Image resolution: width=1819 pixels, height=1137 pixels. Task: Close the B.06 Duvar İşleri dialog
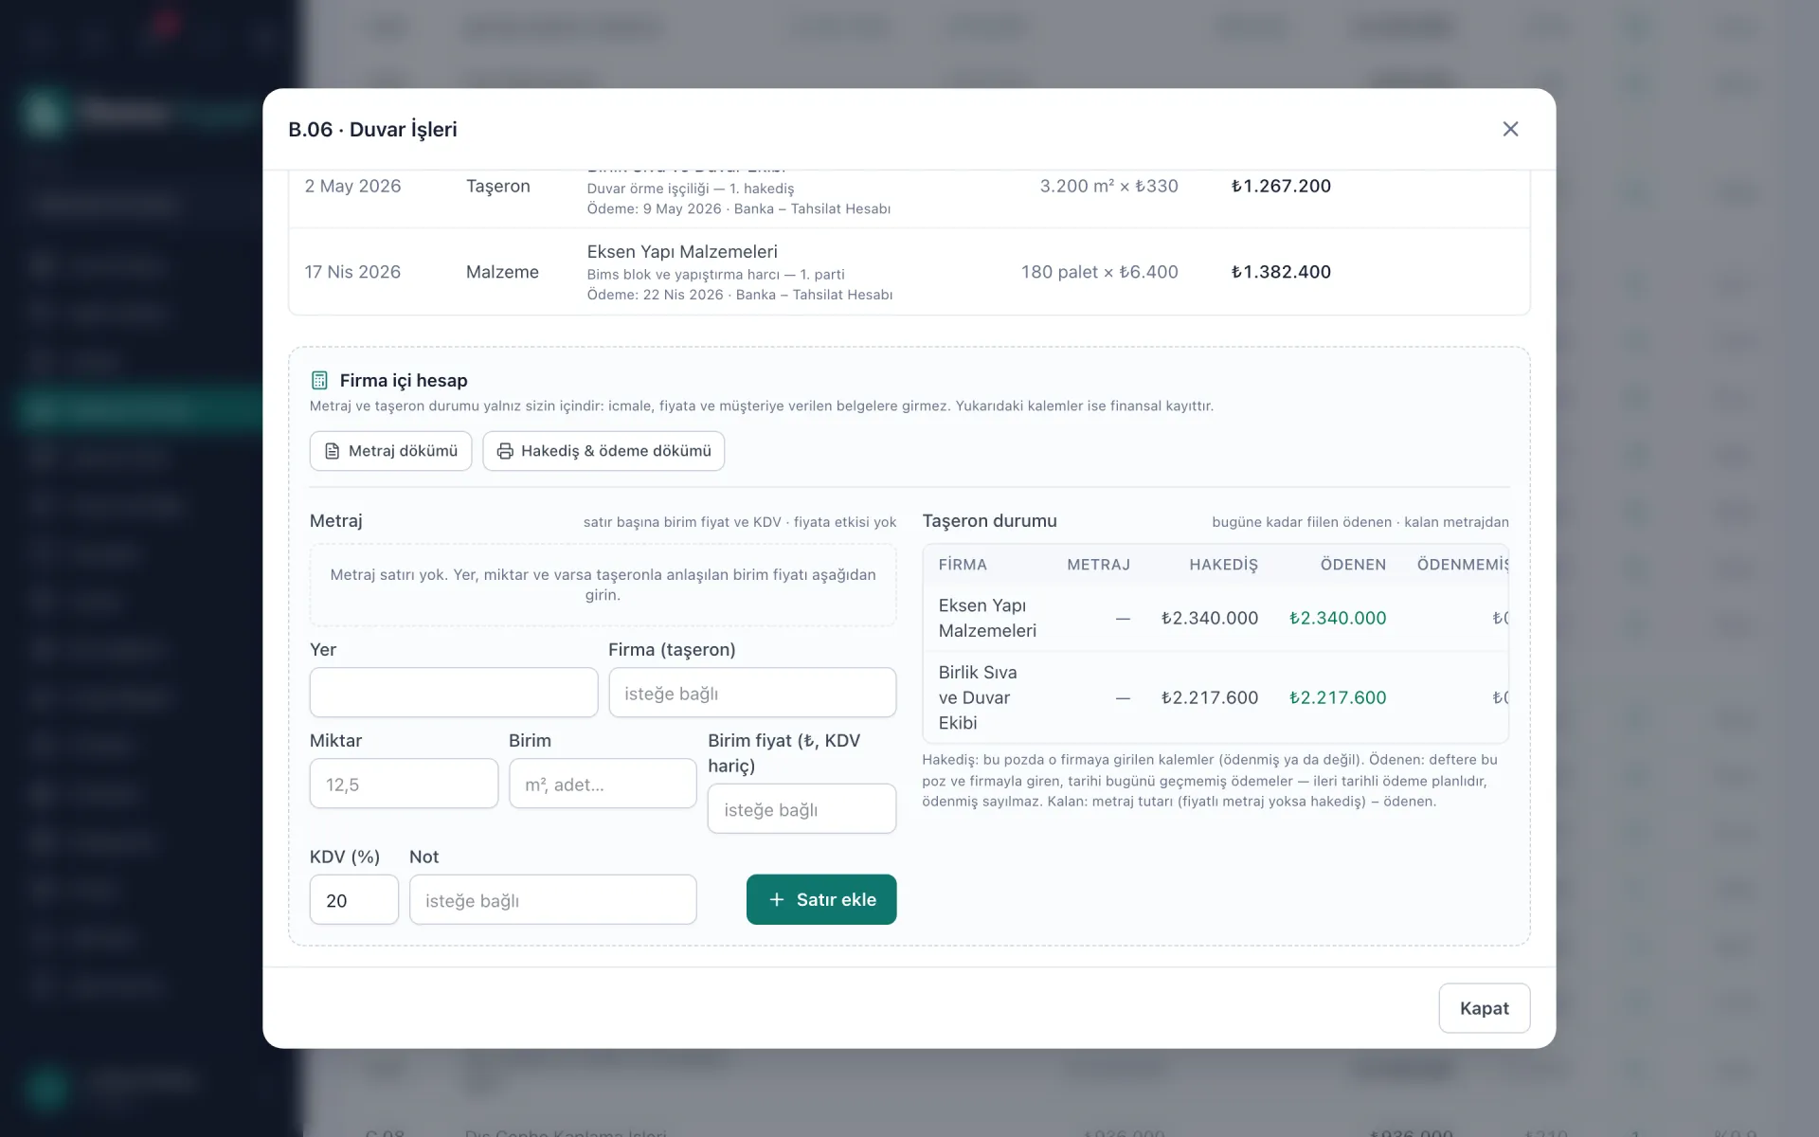click(x=1510, y=129)
